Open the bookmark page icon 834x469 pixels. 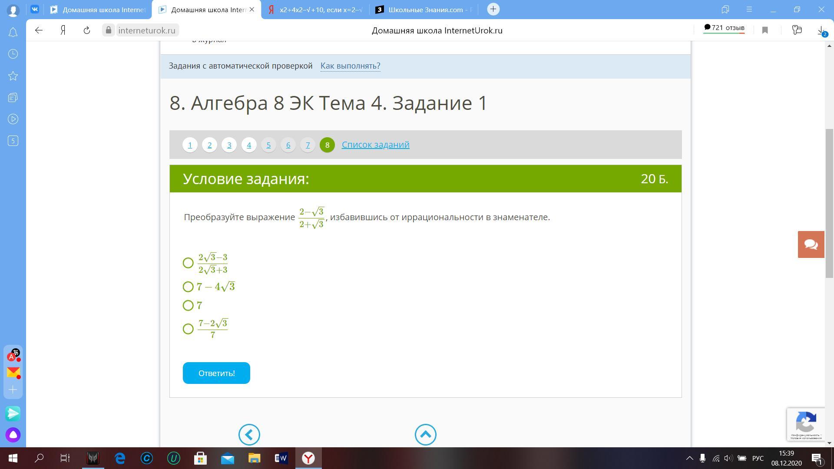765,30
